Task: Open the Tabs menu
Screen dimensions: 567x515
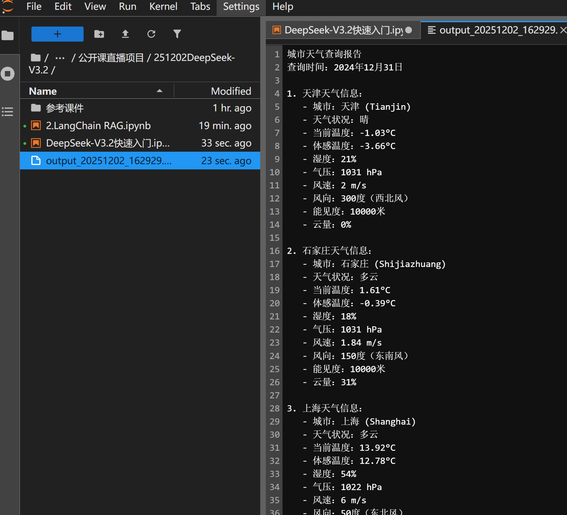Action: pyautogui.click(x=200, y=7)
